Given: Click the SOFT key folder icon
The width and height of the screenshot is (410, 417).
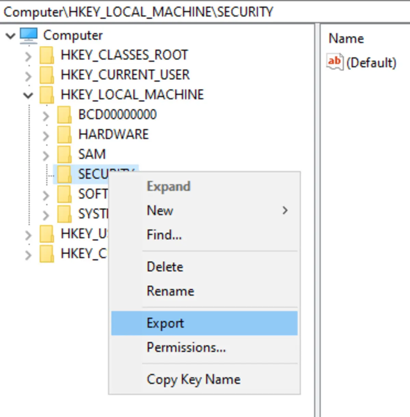Looking at the screenshot, I should [64, 194].
